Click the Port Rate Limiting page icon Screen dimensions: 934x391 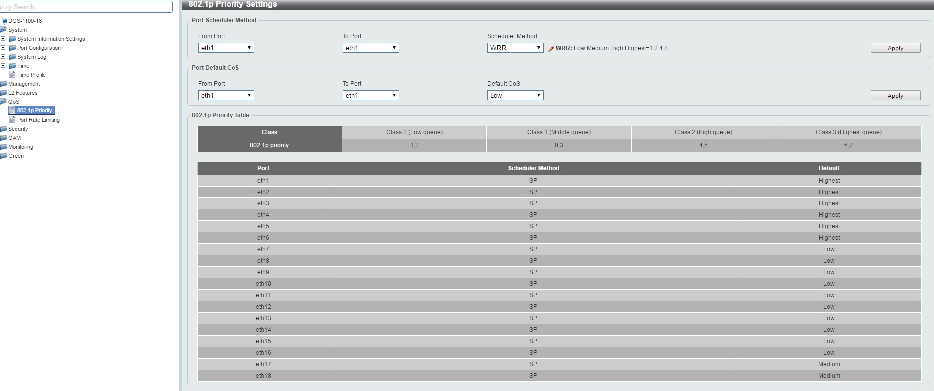click(x=13, y=120)
